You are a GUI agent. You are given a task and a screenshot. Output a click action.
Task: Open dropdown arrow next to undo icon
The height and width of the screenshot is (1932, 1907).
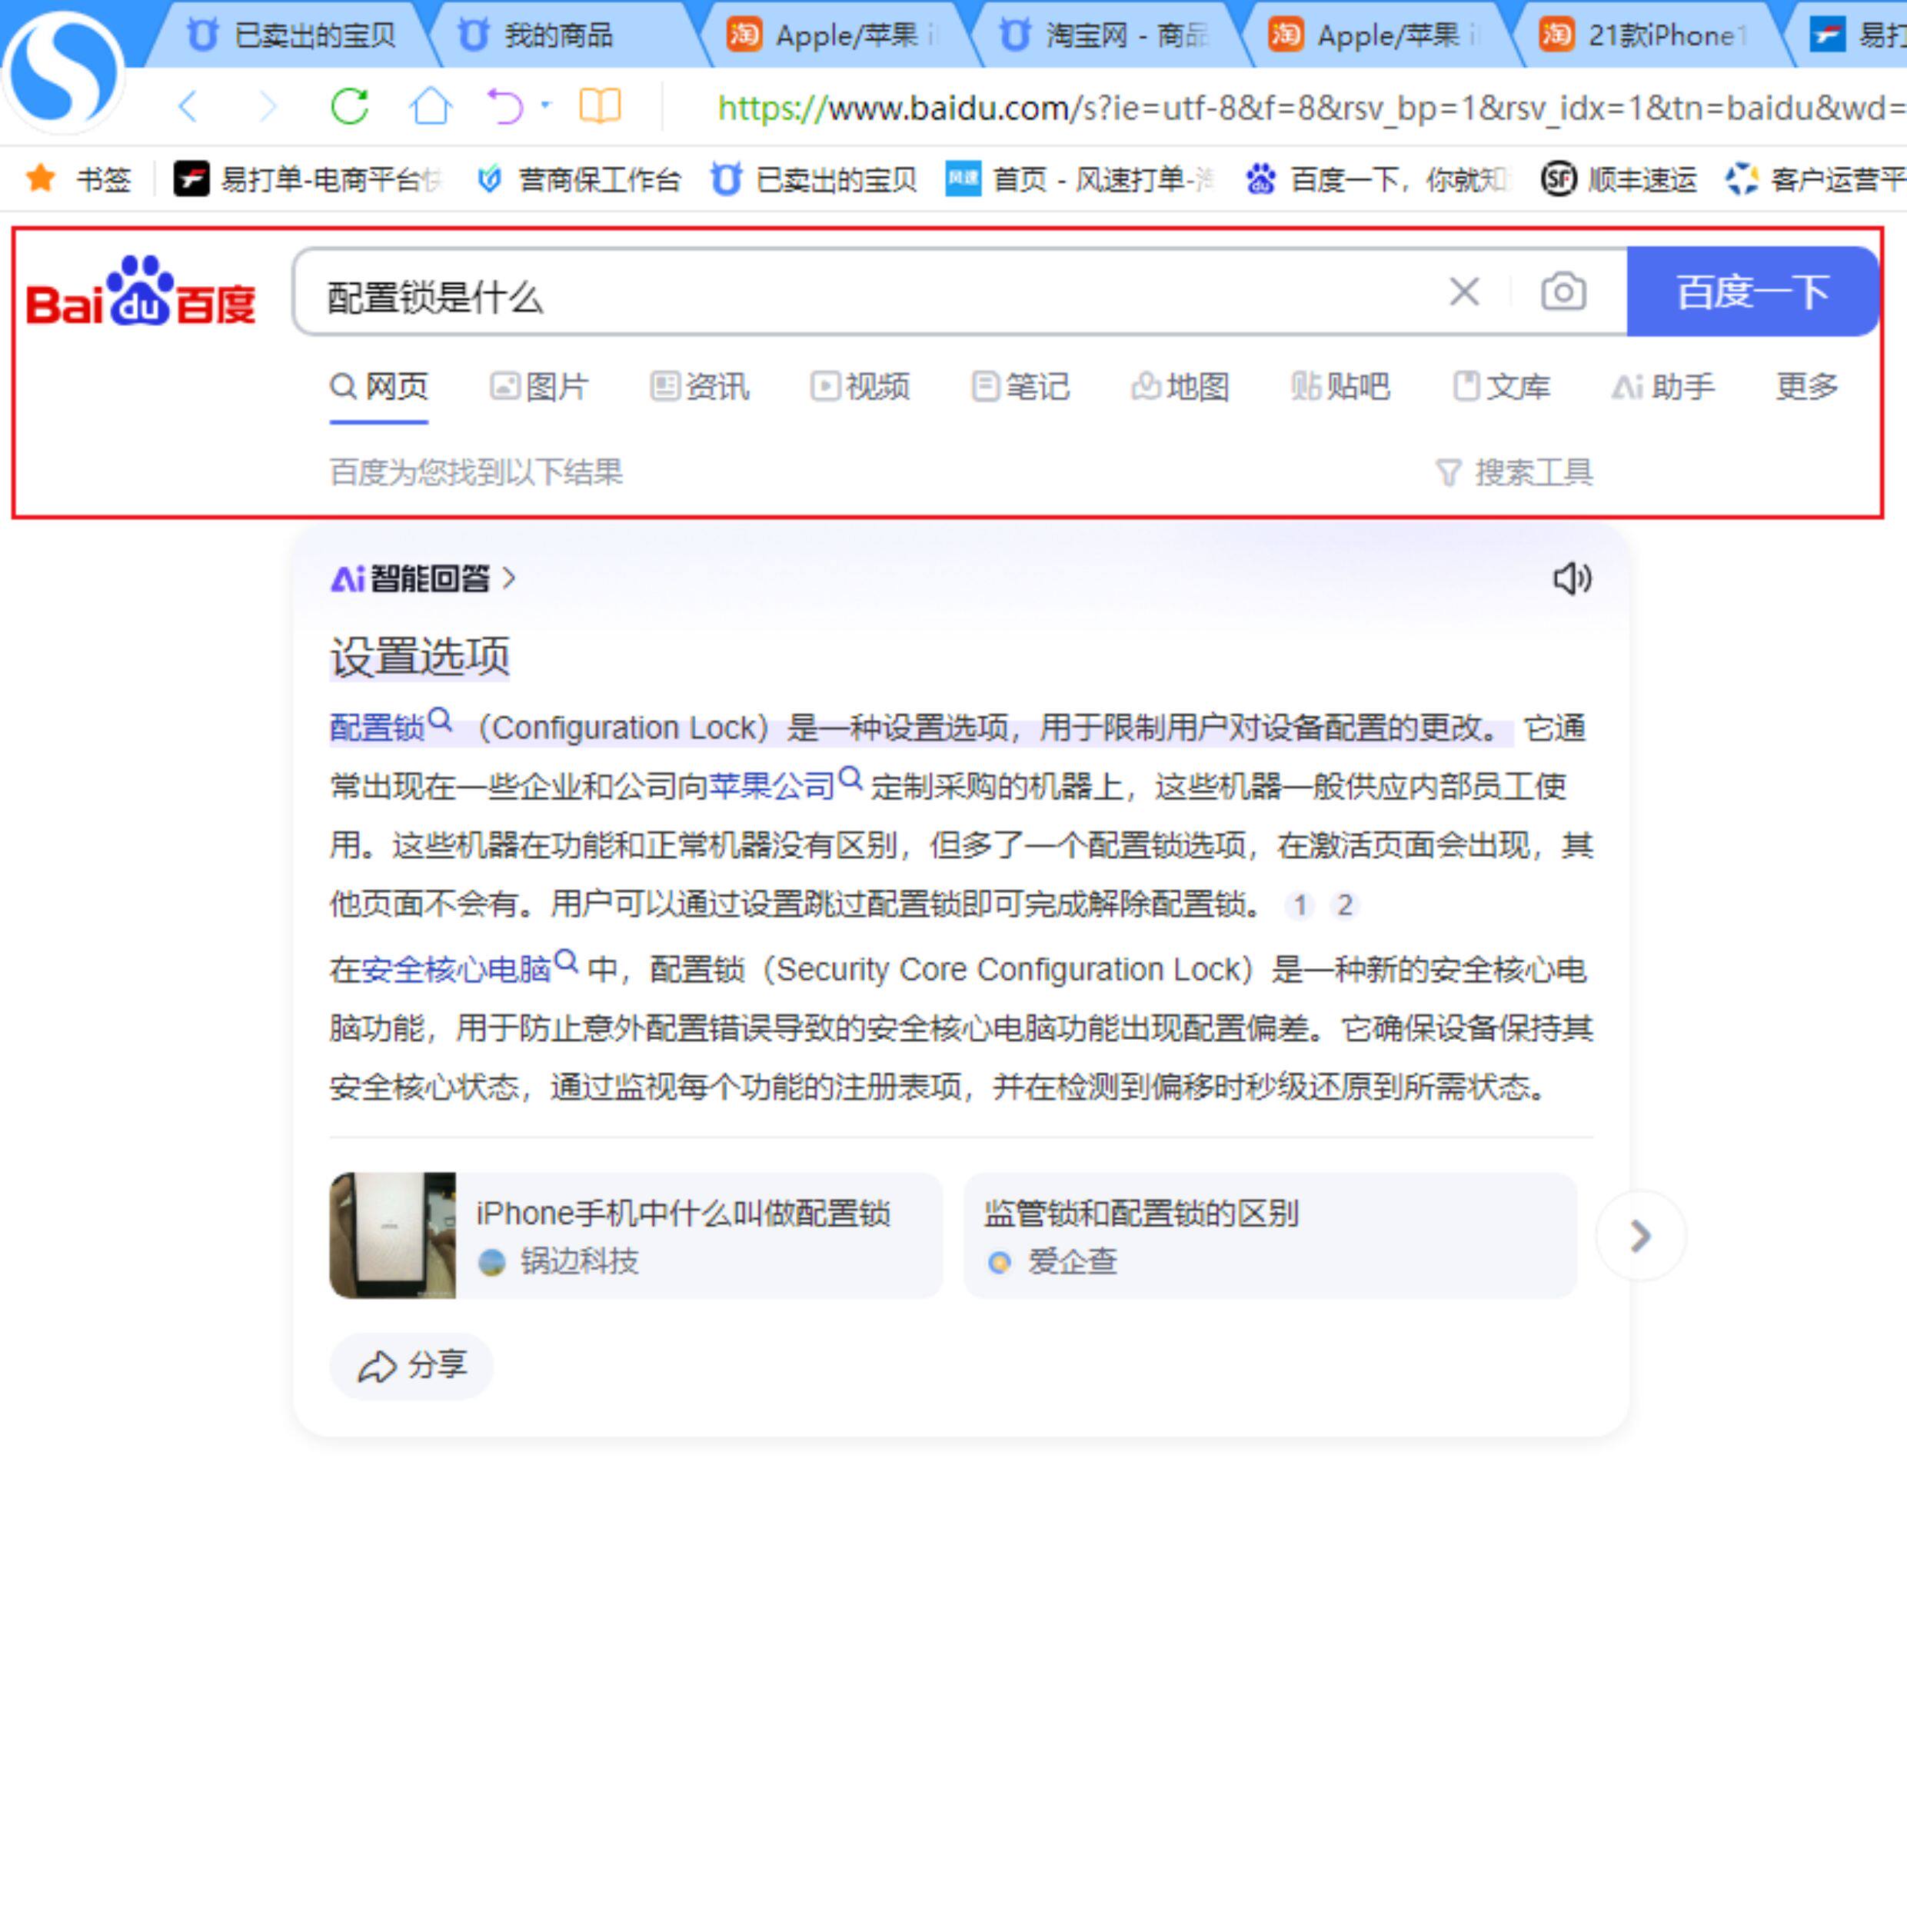(x=546, y=104)
